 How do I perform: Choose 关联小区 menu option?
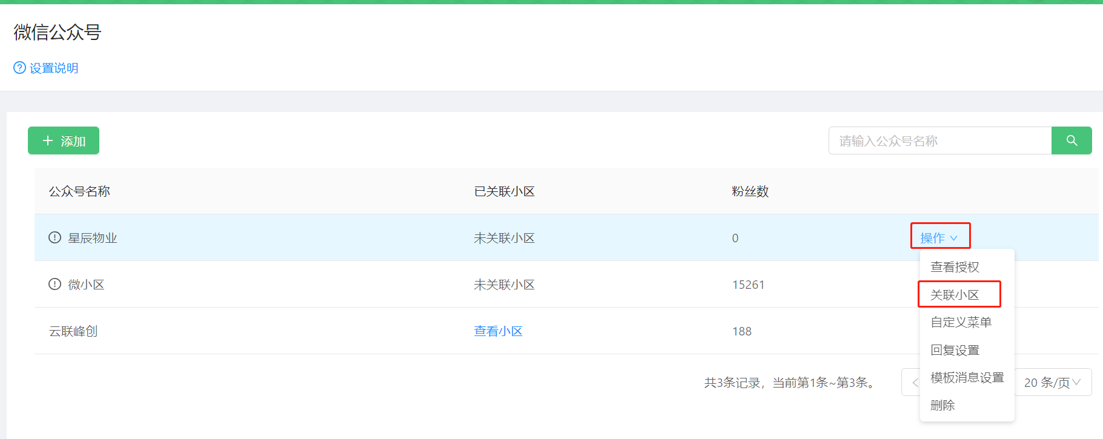pyautogui.click(x=955, y=295)
